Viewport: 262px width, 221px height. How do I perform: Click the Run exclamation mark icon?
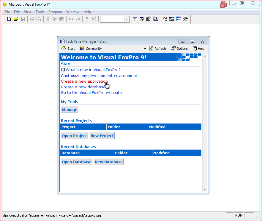pos(87,19)
